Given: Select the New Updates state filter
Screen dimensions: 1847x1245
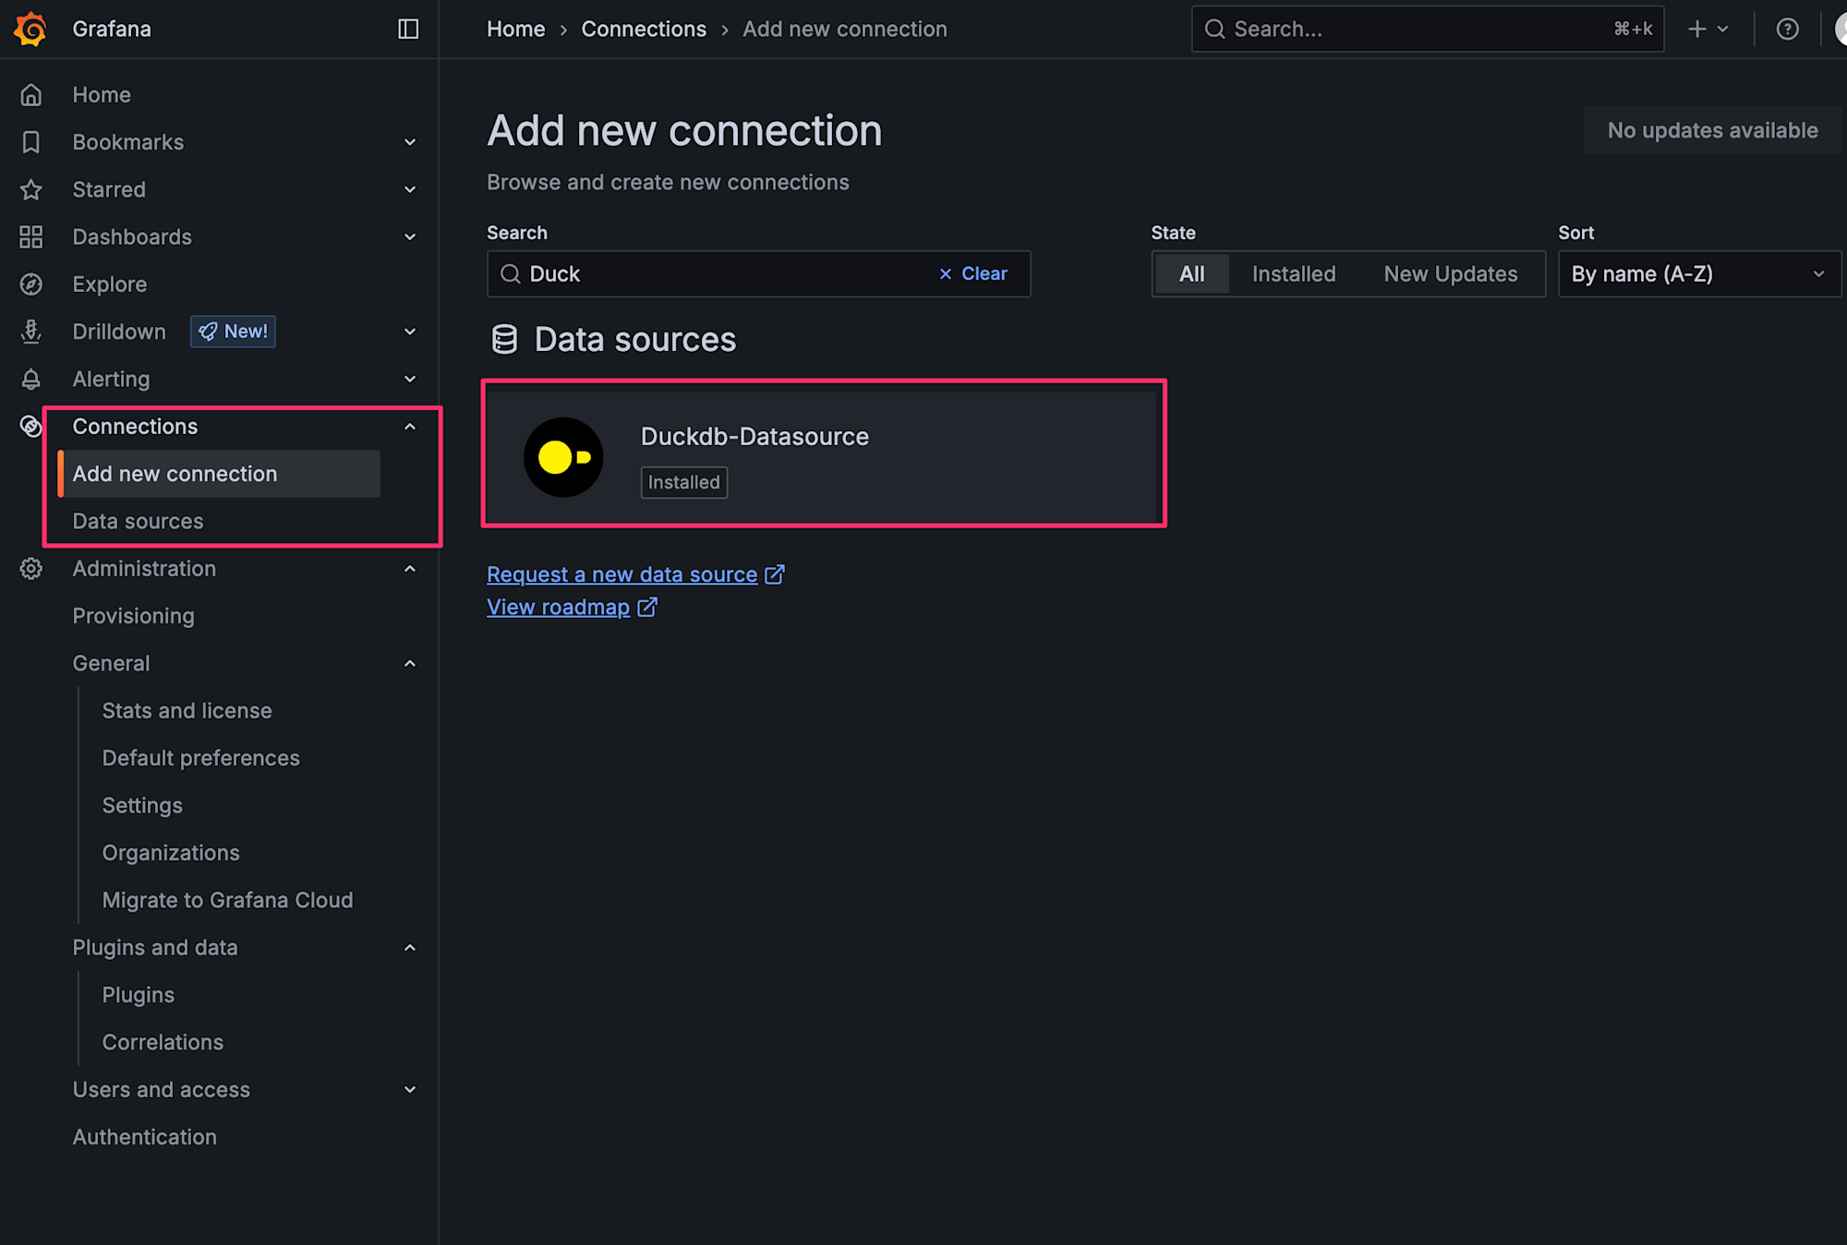Looking at the screenshot, I should (1451, 273).
